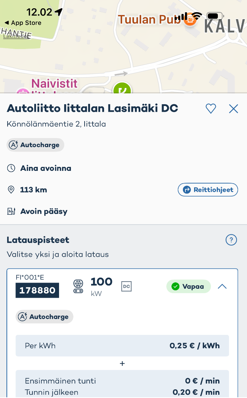
Task: Go back to App Store
Action: tap(23, 23)
